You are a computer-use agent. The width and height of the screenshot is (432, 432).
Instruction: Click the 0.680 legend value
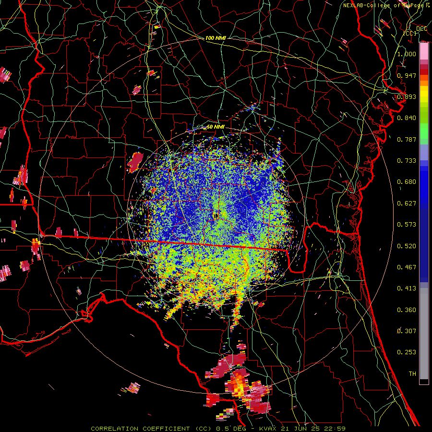pyautogui.click(x=407, y=181)
